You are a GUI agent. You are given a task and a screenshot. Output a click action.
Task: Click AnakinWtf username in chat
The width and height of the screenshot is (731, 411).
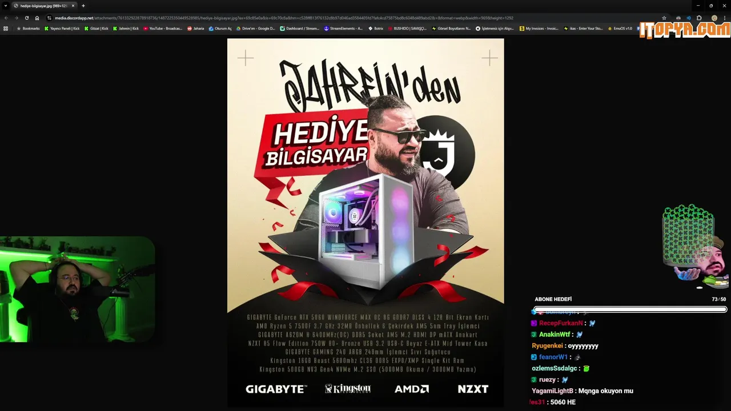tap(555, 335)
